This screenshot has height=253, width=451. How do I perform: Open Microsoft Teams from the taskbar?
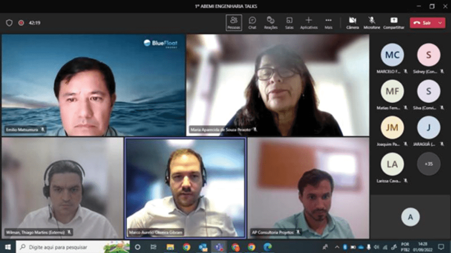[x=219, y=247]
